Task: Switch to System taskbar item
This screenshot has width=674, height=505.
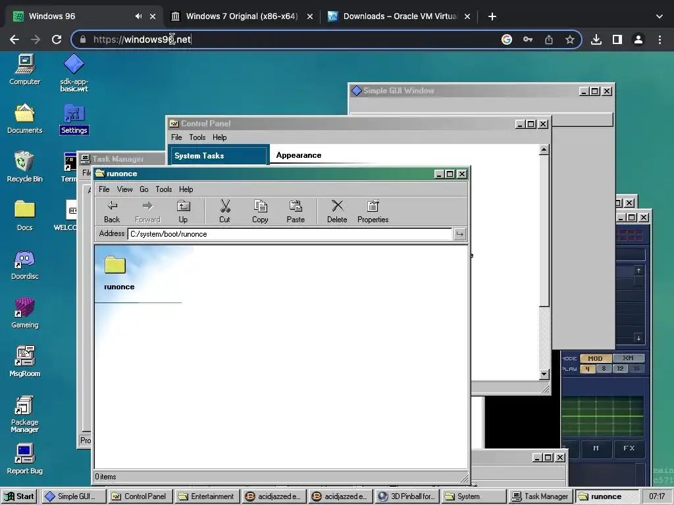Action: click(x=474, y=496)
